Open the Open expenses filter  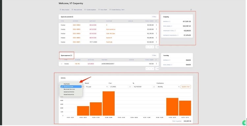click(154, 55)
